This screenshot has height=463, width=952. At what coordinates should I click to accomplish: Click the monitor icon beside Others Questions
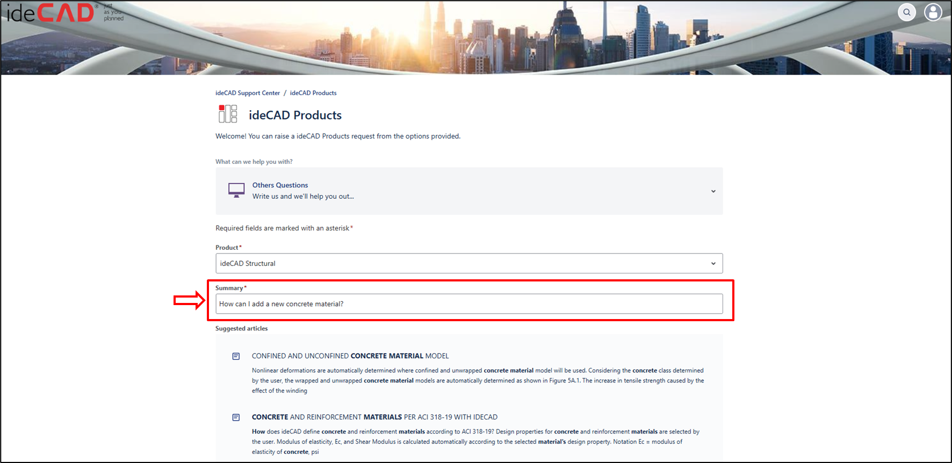click(x=236, y=190)
